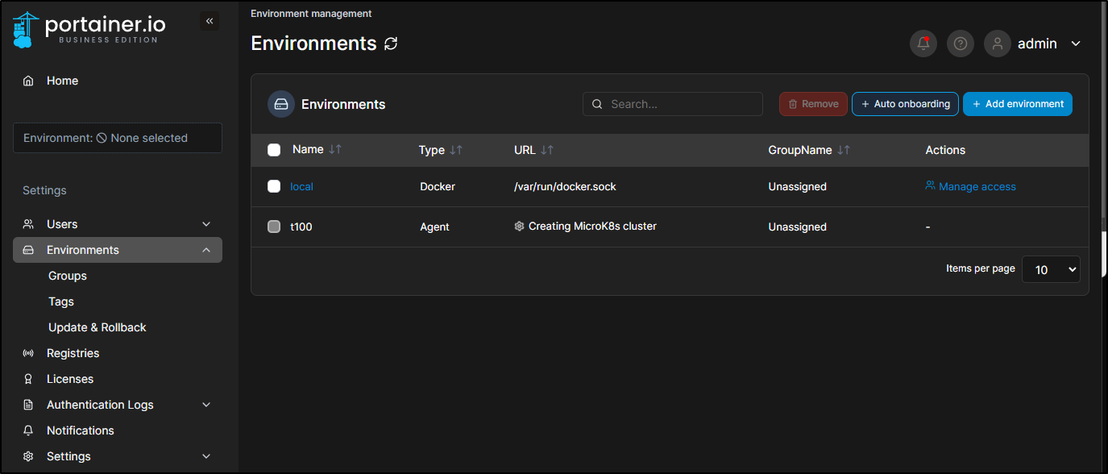This screenshot has width=1108, height=474.
Task: Check the t100 environment checkbox
Action: (274, 227)
